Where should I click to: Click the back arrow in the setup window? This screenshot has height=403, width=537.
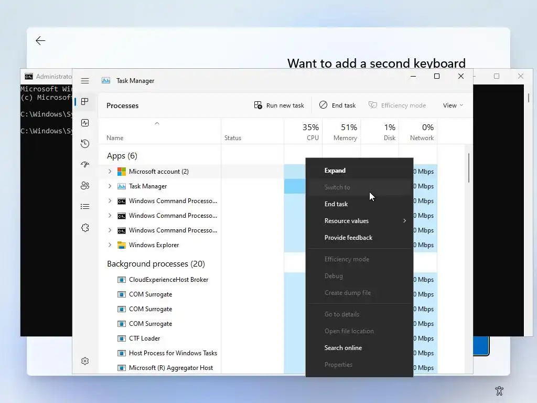40,41
